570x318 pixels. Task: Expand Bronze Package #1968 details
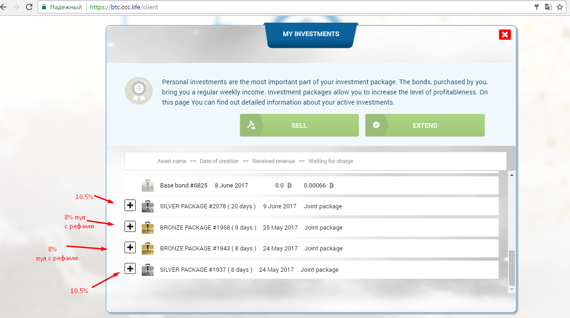[x=130, y=226]
